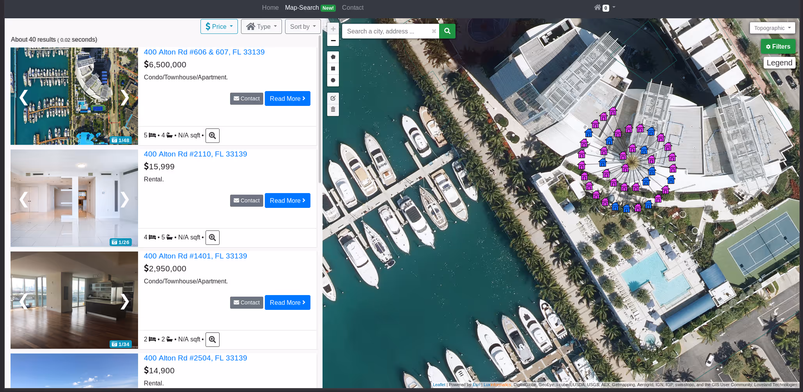Open the 400 Alton Rd #1401 link
This screenshot has width=803, height=392.
pyautogui.click(x=195, y=256)
